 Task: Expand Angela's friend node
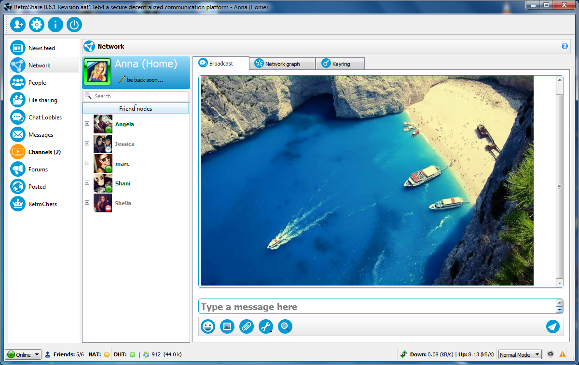coord(87,124)
